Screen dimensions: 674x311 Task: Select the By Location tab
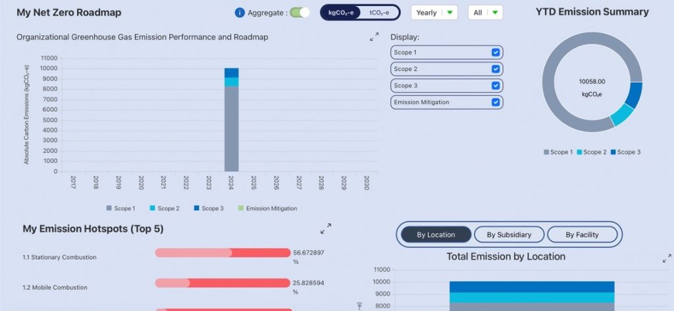[436, 235]
